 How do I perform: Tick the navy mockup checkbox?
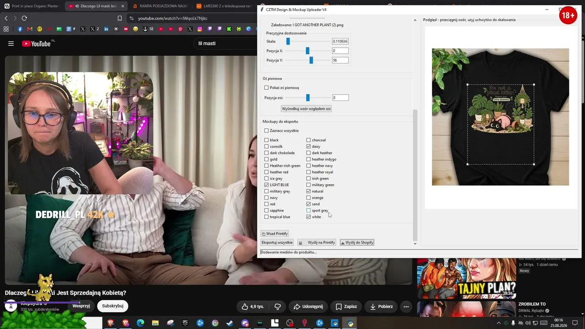(266, 198)
